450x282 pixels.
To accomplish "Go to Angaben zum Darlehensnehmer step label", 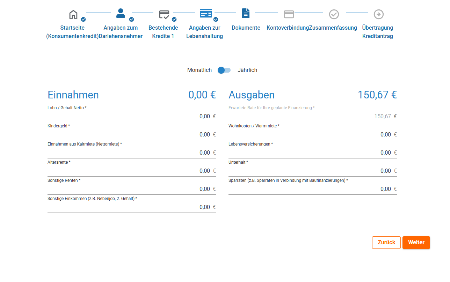I will tap(121, 32).
